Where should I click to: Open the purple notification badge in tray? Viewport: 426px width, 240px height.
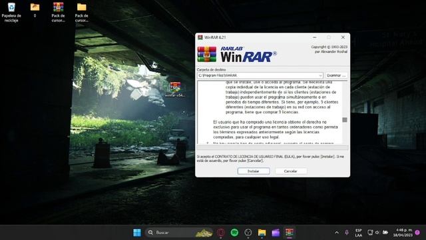click(417, 233)
